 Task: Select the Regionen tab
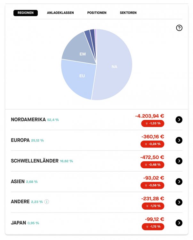coord(26,13)
